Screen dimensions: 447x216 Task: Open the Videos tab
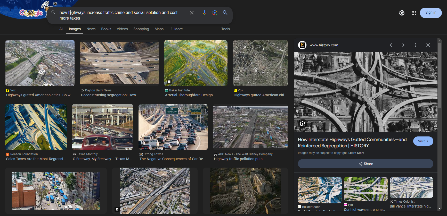(x=122, y=29)
